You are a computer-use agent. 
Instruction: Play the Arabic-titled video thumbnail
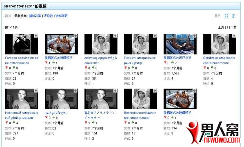(61, 99)
